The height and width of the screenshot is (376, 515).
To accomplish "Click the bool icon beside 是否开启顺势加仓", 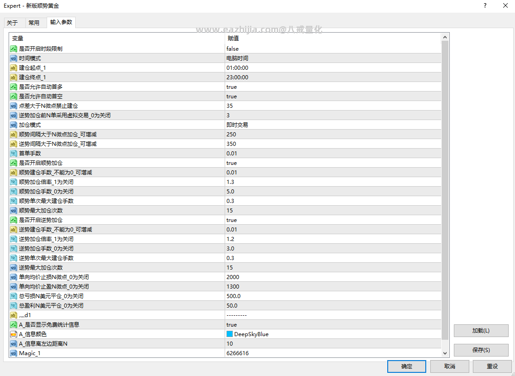I will 14,163.
